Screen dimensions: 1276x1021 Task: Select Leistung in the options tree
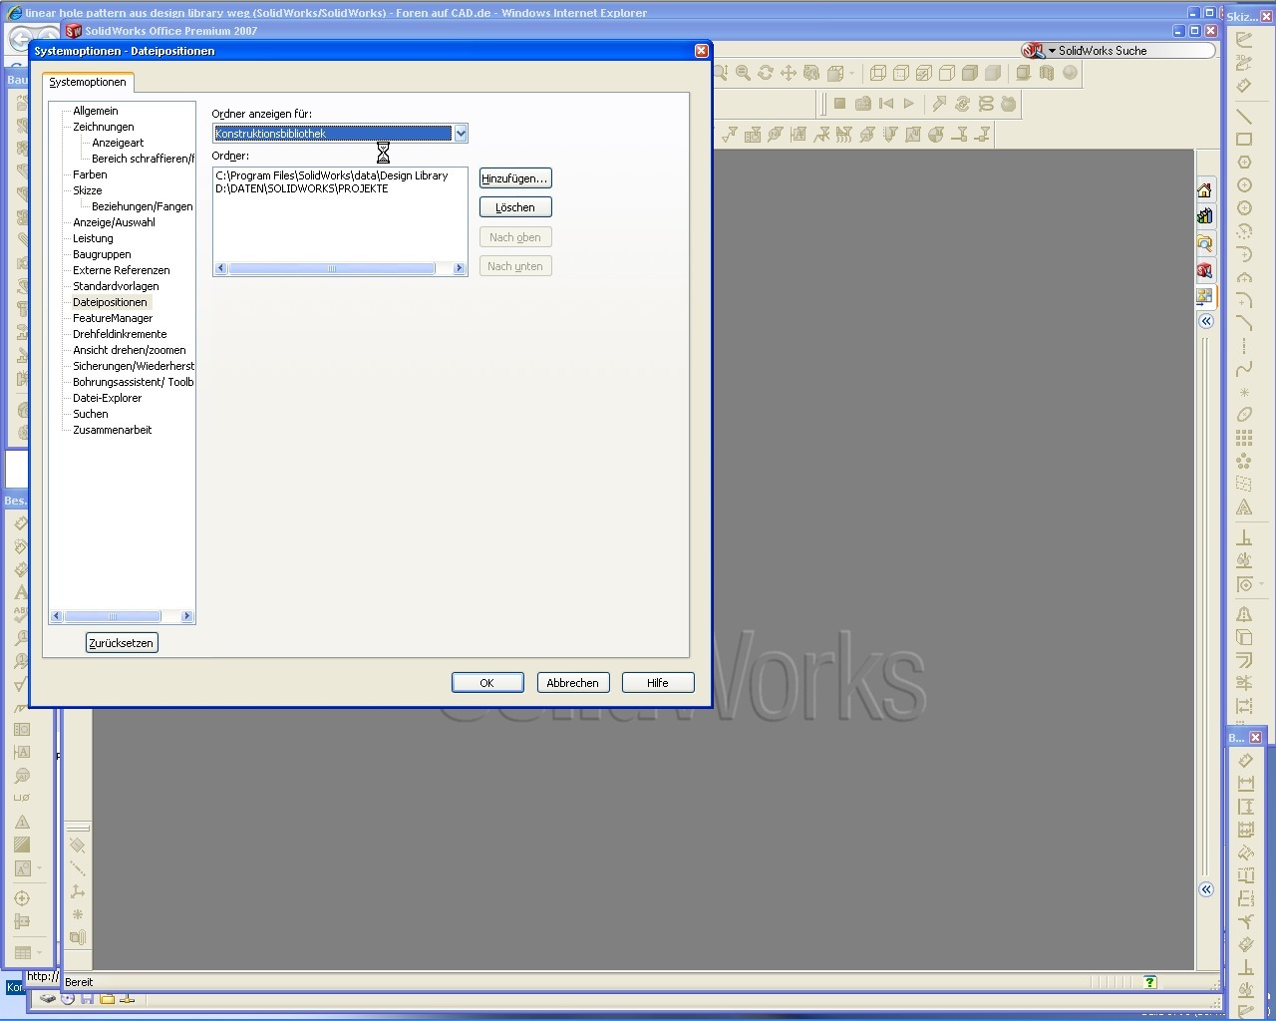pos(93,238)
